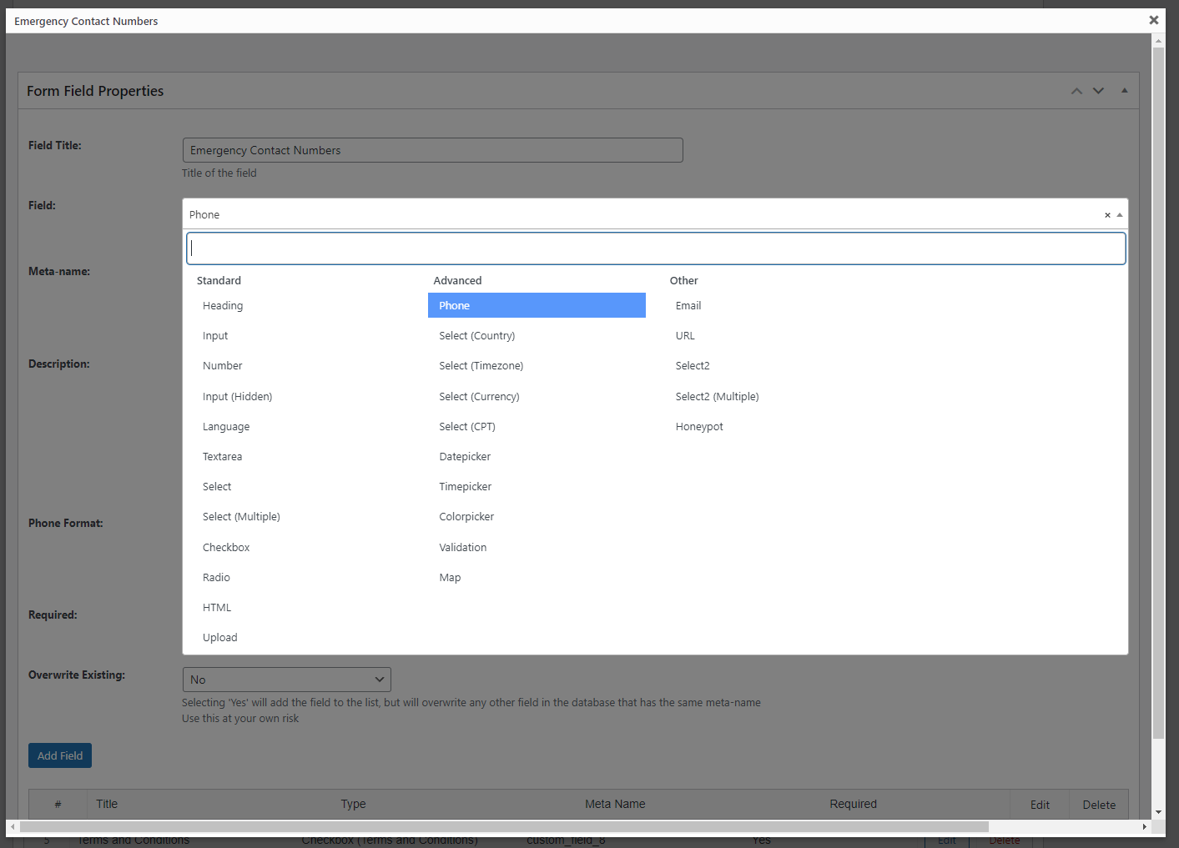Select the Upload field type
Screen dimensions: 1179x848
click(x=219, y=638)
